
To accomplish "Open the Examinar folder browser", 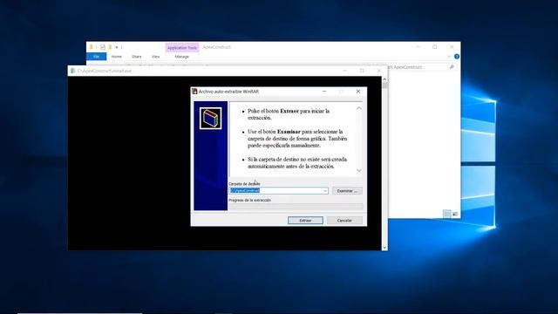I will click(347, 191).
